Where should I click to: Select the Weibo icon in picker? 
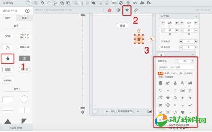click(168, 83)
